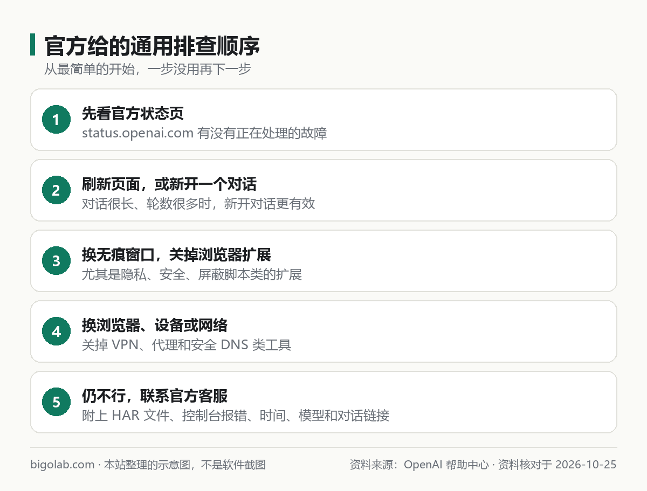The height and width of the screenshot is (491, 647).
Task: Select the step title 刷新页面,或新开一个对话
Action: pyautogui.click(x=169, y=184)
